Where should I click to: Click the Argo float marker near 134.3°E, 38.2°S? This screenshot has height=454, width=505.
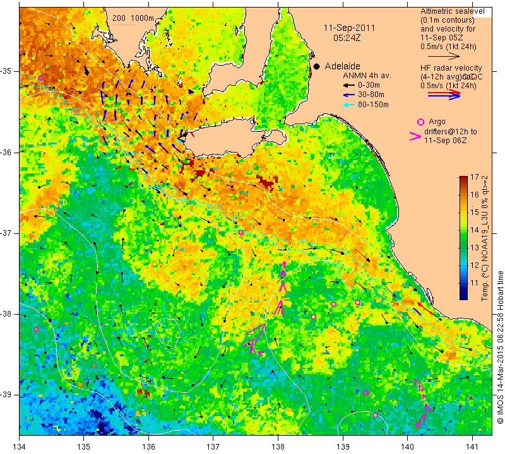pyautogui.click(x=36, y=330)
